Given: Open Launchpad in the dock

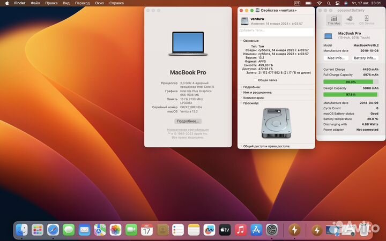Looking at the screenshot, I should tap(38, 230).
